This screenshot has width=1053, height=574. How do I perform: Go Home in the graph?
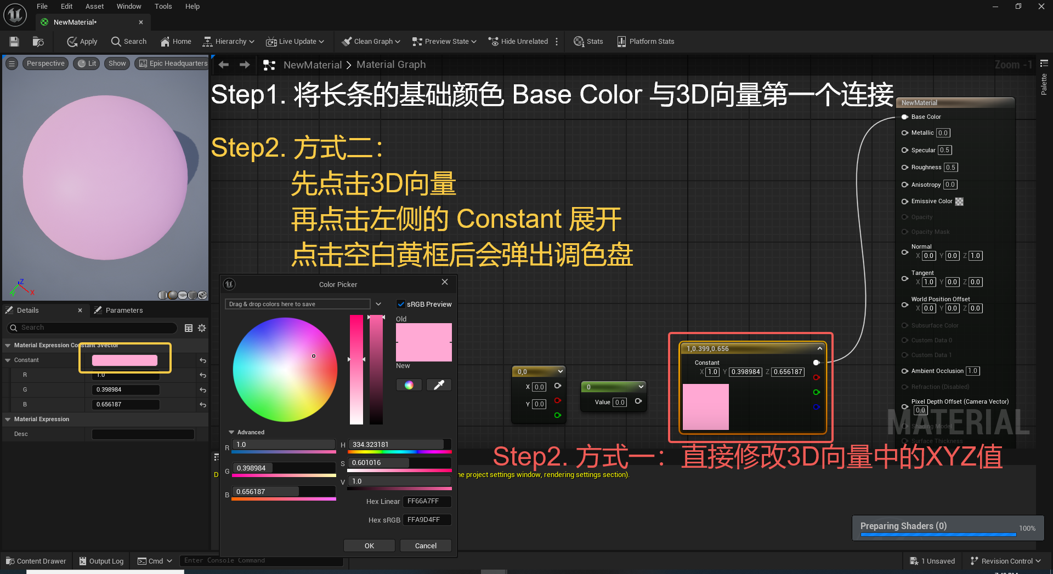(x=175, y=42)
